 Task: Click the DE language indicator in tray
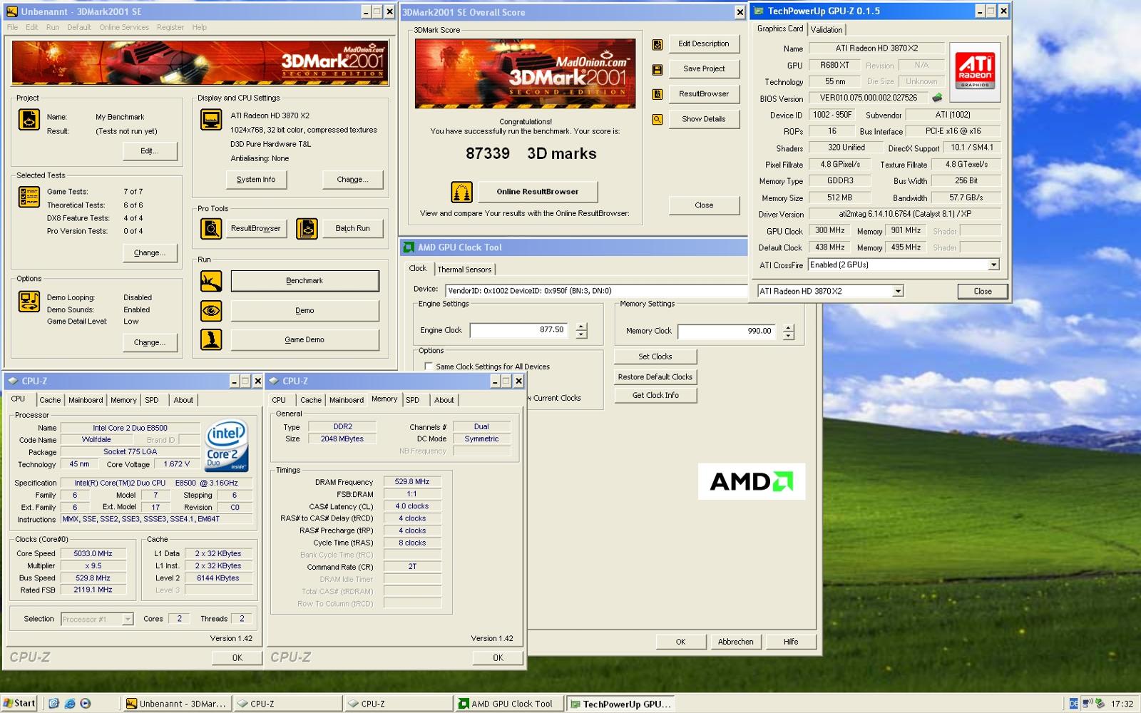coord(1073,704)
